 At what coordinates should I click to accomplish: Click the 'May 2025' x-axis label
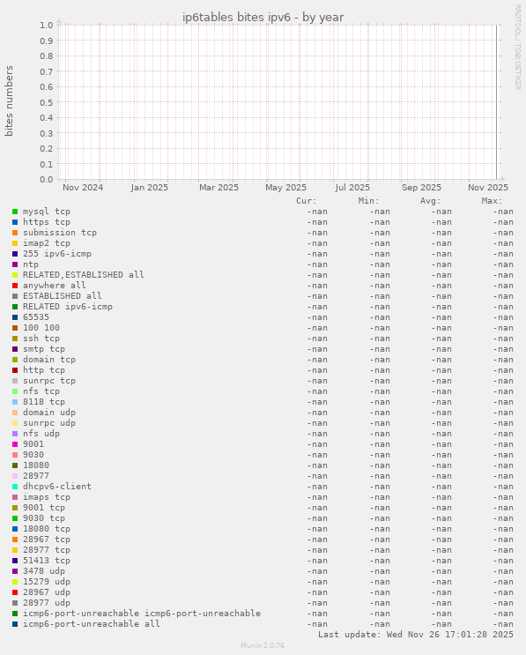pos(286,188)
